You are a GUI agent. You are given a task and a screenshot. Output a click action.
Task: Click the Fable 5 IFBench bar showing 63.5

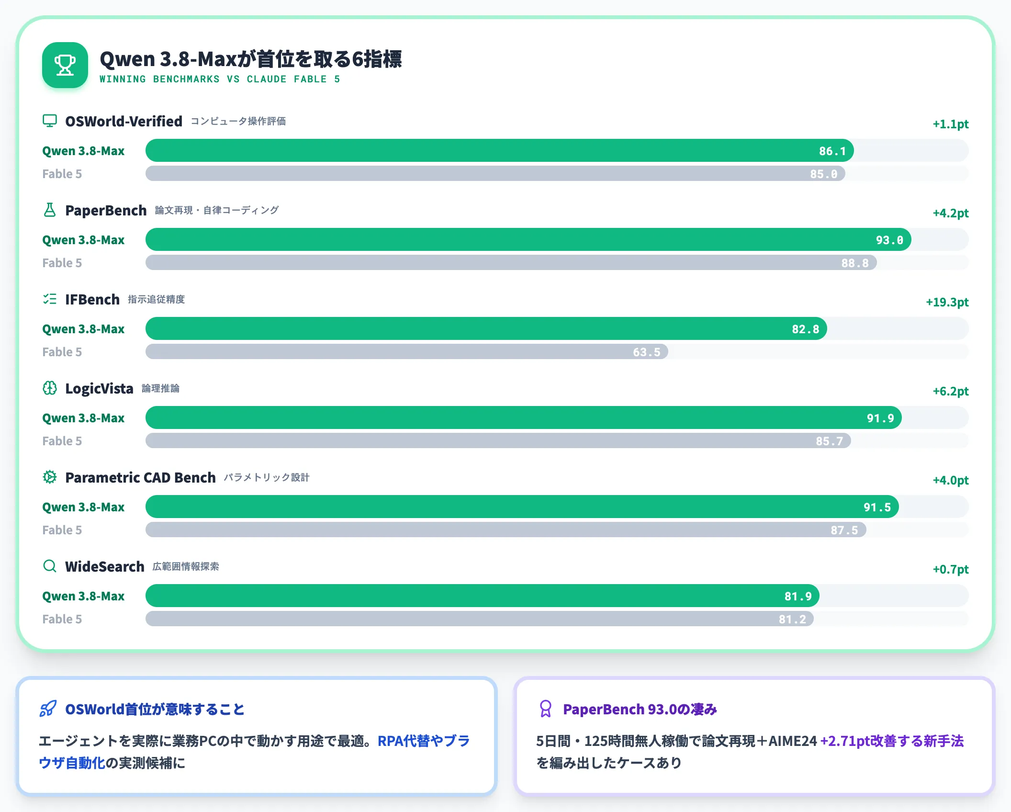pos(407,351)
